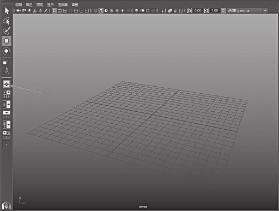
Task: Toggle the viewport grid display
Action: point(54,11)
